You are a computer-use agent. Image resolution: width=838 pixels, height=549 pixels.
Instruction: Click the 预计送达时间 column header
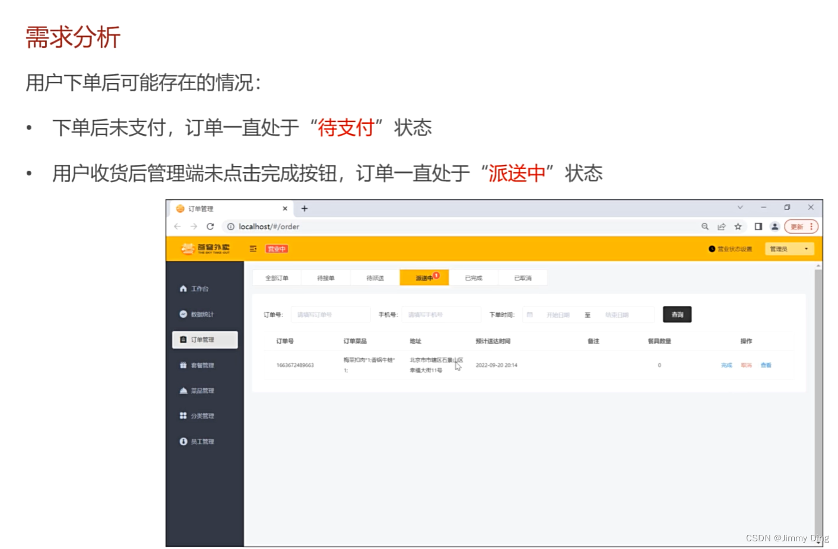(493, 341)
